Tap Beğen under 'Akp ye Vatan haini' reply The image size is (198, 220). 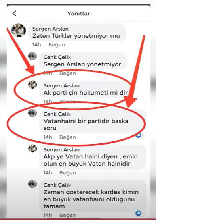pyautogui.click(x=68, y=173)
